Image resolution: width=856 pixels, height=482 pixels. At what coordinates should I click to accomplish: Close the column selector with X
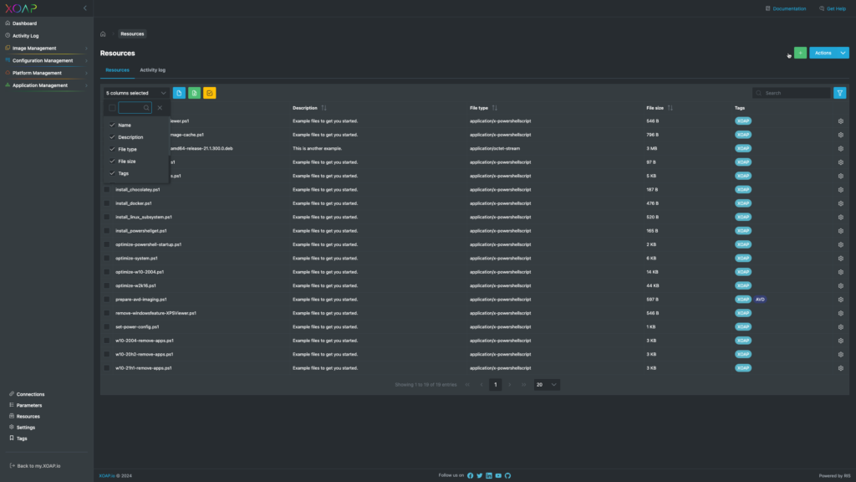click(160, 108)
